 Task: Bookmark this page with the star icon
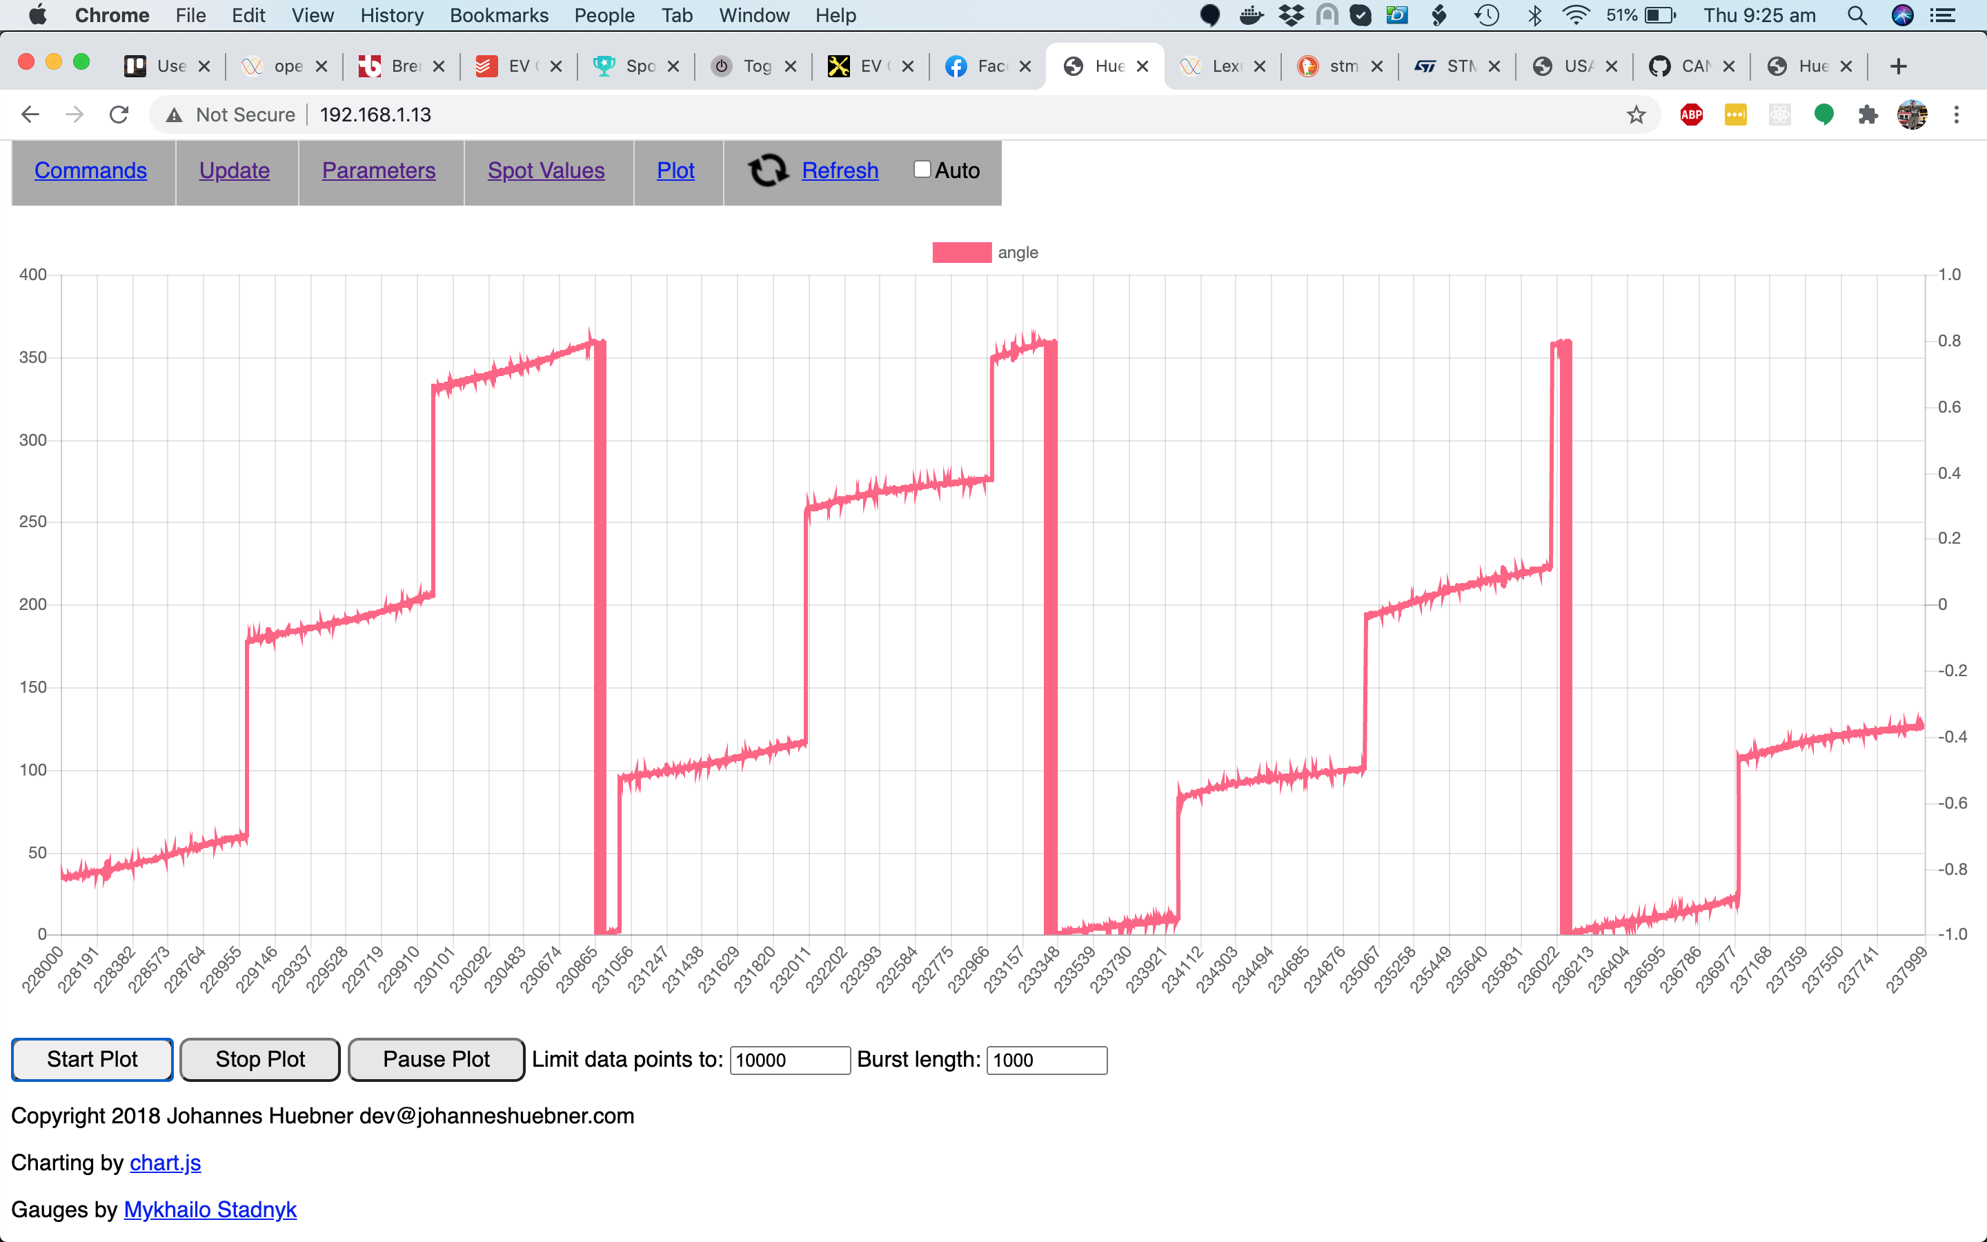(x=1636, y=114)
